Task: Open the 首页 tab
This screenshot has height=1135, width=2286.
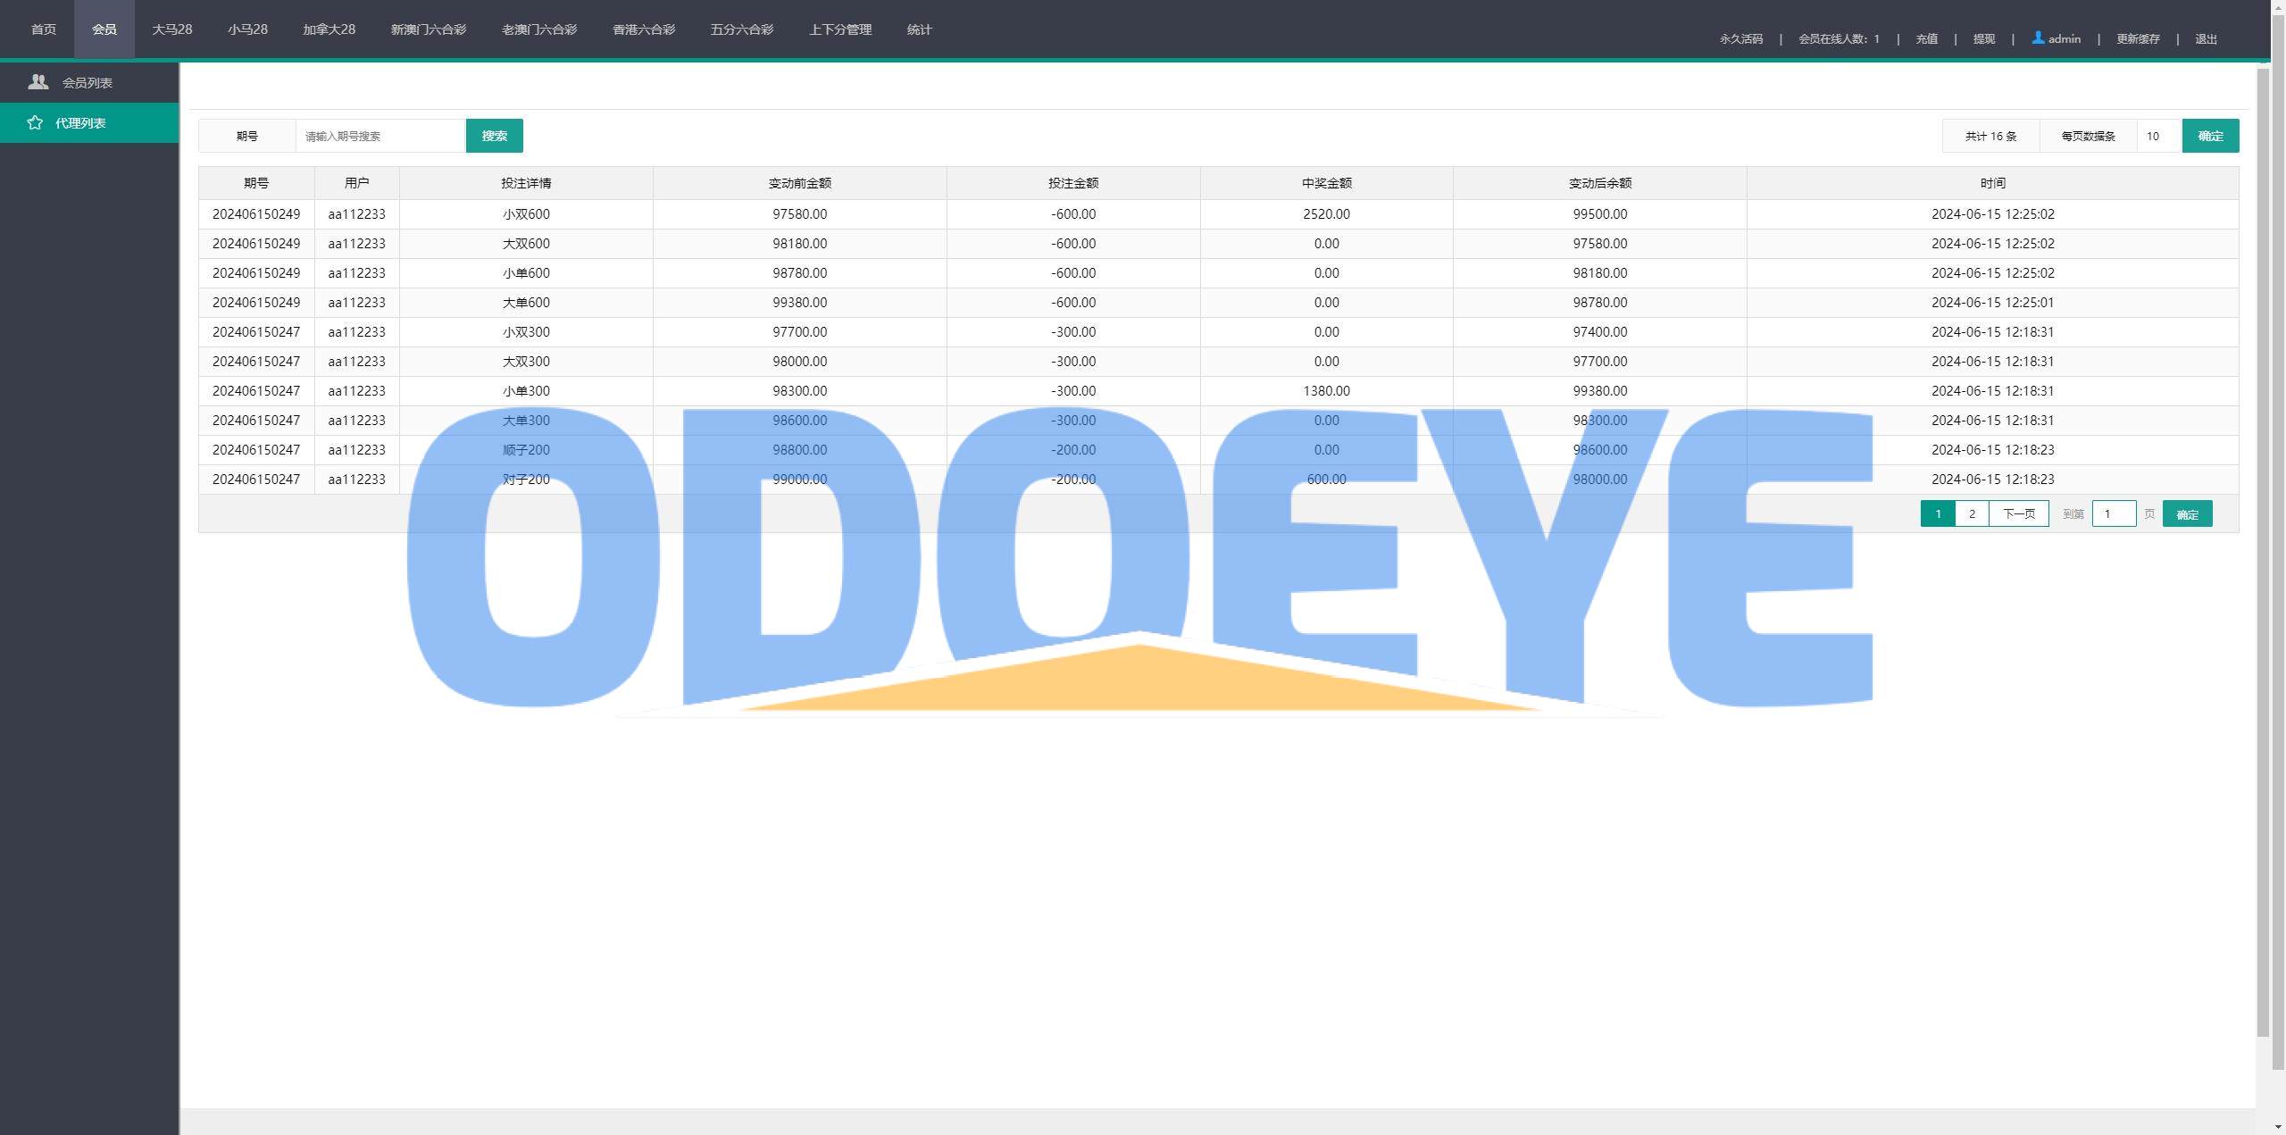Action: 44,29
